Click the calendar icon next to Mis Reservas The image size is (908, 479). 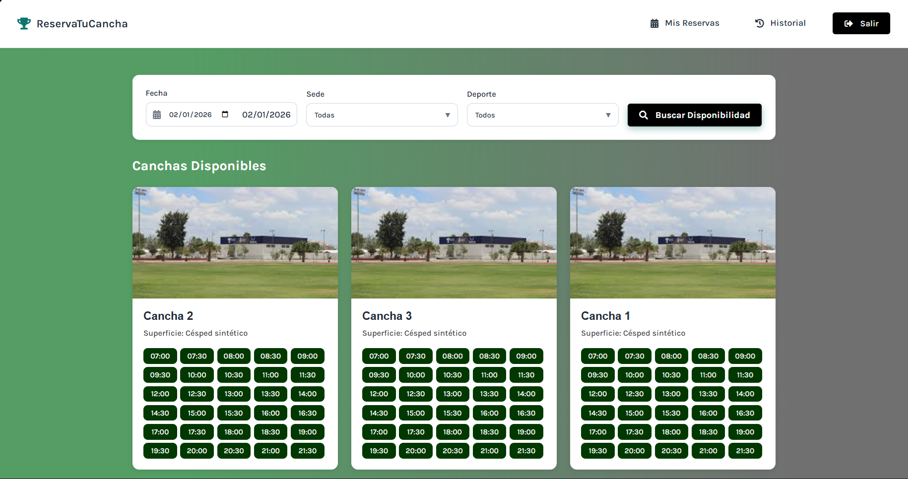click(x=653, y=23)
